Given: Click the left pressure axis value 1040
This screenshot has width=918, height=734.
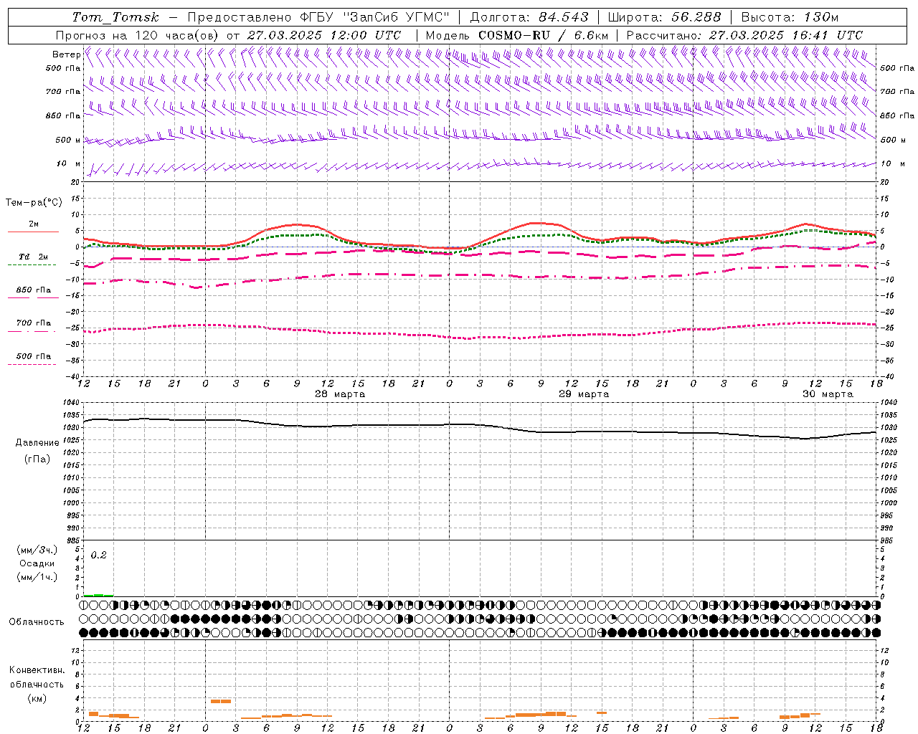Looking at the screenshot, I should click(72, 403).
